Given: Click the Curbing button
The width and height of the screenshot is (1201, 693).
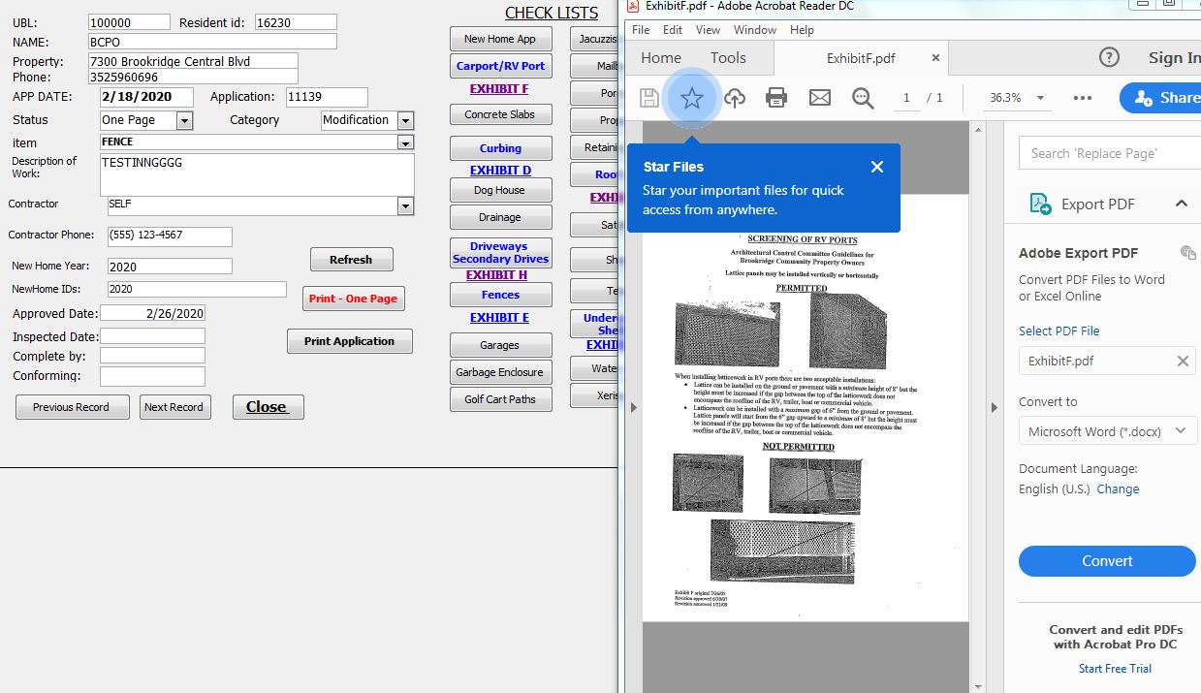Looking at the screenshot, I should pos(500,148).
